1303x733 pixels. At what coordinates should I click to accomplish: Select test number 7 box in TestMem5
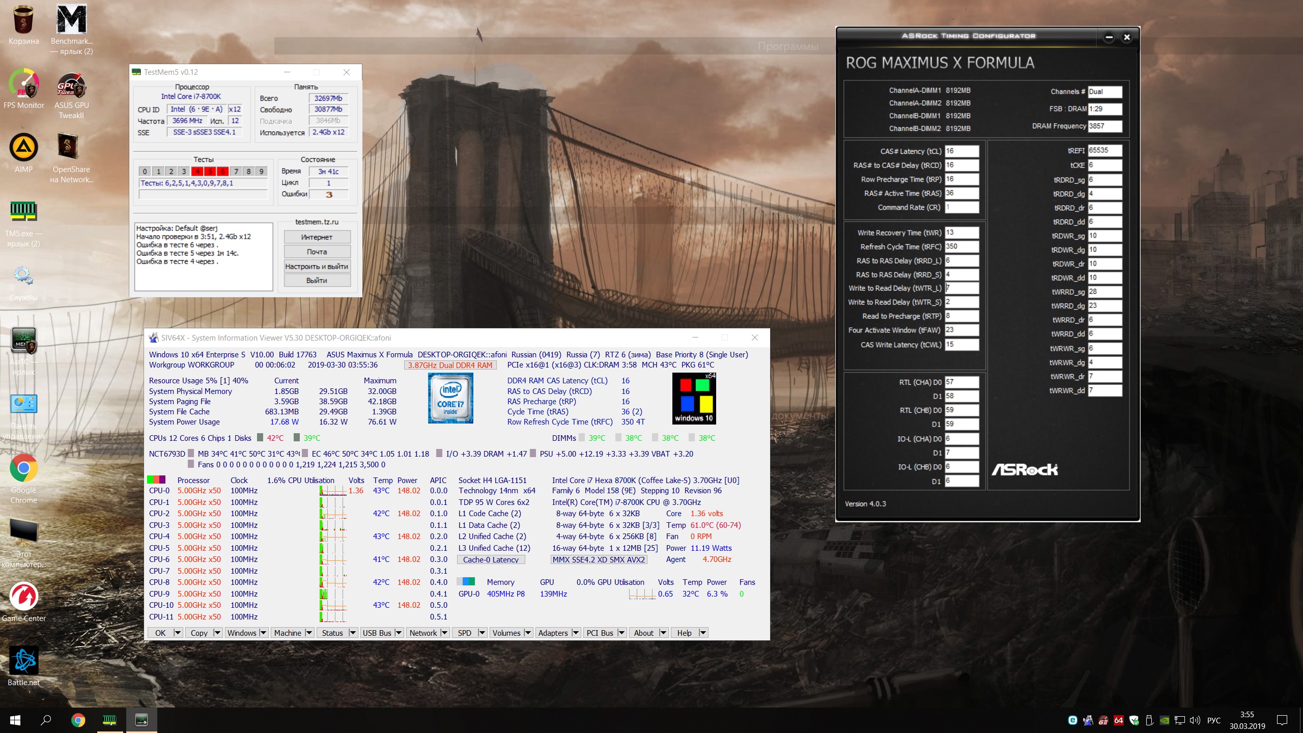[x=236, y=172]
